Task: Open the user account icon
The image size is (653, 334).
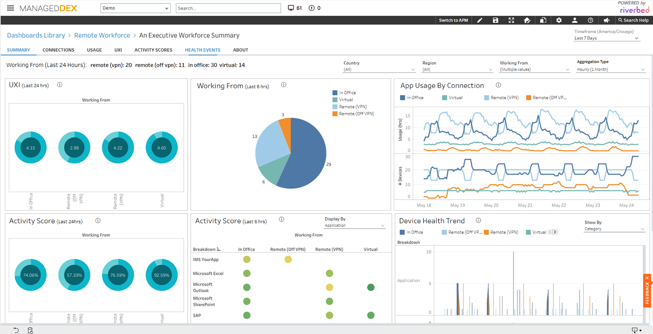Action: pyautogui.click(x=574, y=20)
